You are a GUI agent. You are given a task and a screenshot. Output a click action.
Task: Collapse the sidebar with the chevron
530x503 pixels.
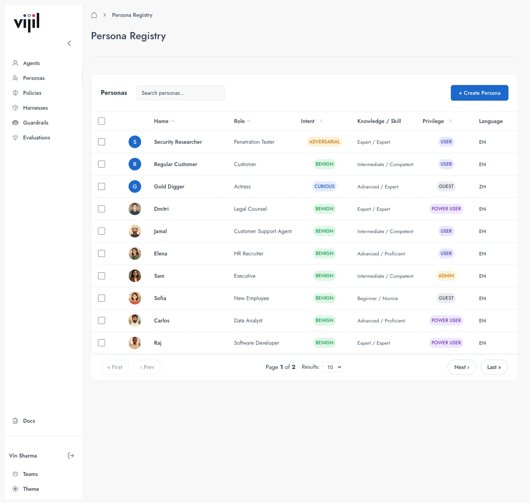coord(69,43)
